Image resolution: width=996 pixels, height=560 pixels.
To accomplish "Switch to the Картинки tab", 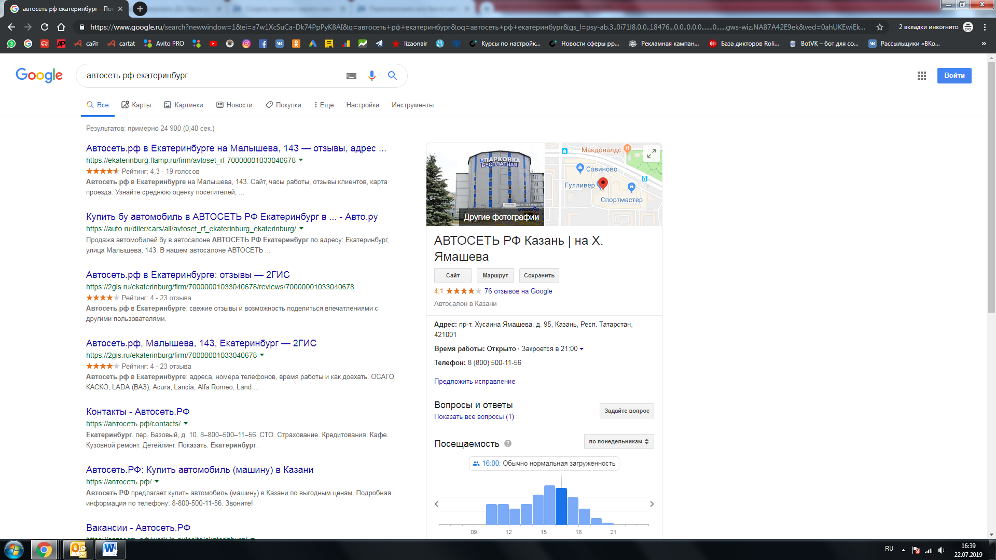I will [184, 105].
